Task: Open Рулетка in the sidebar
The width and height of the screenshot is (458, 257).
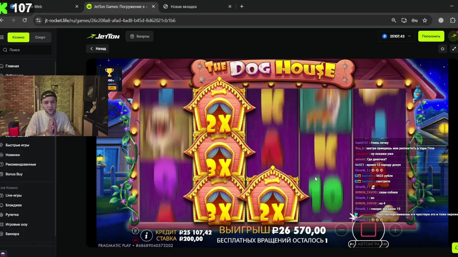Action: pos(12,215)
